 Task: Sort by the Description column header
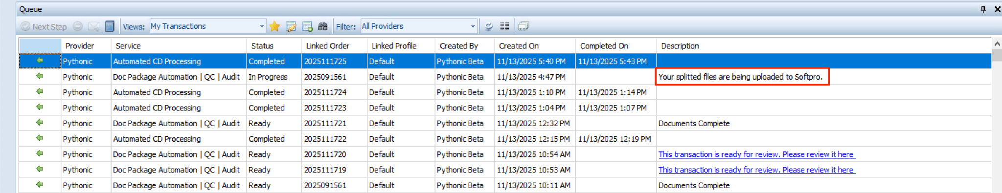pos(824,46)
